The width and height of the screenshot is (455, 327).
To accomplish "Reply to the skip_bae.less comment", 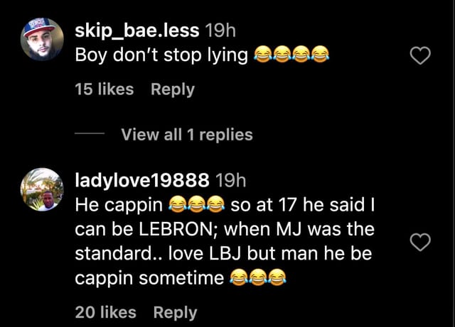I will pos(173,89).
